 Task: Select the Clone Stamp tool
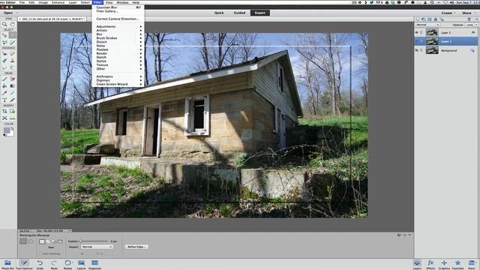click(x=13, y=61)
